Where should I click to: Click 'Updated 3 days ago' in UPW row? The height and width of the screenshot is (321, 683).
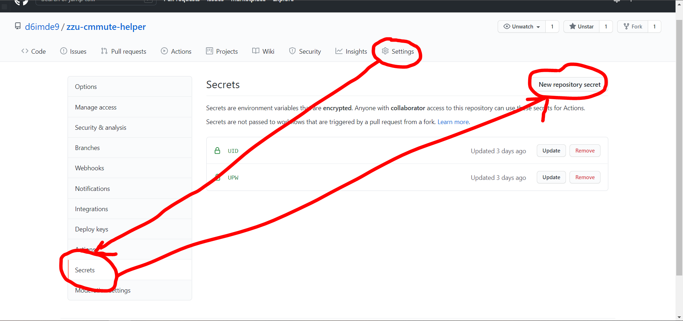[498, 178]
